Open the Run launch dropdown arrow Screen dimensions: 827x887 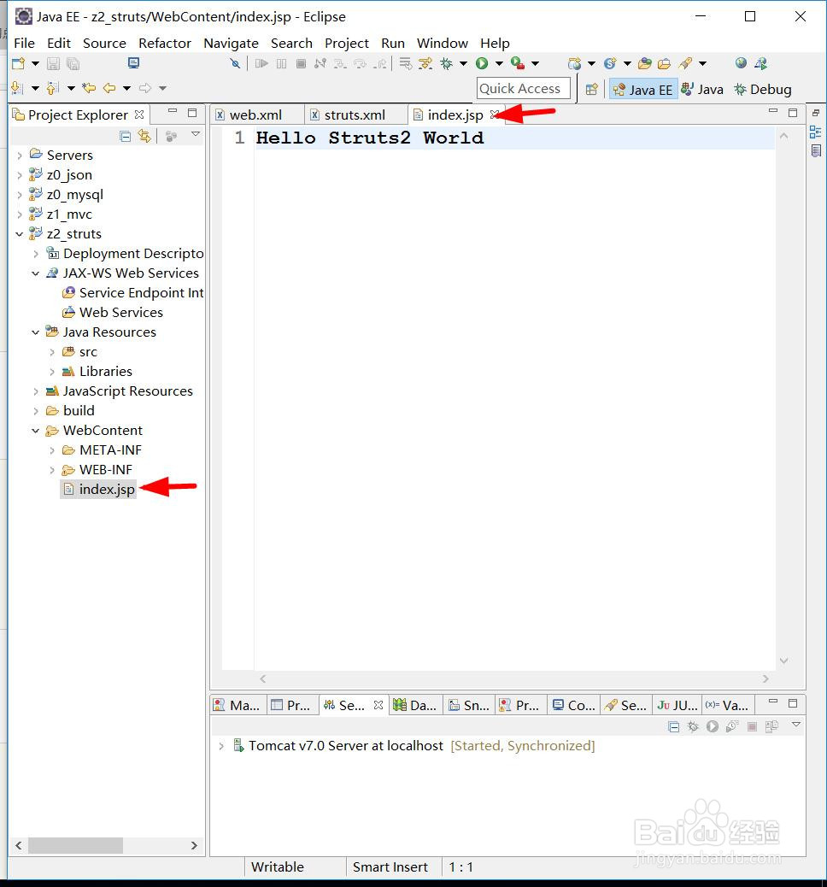tap(499, 63)
